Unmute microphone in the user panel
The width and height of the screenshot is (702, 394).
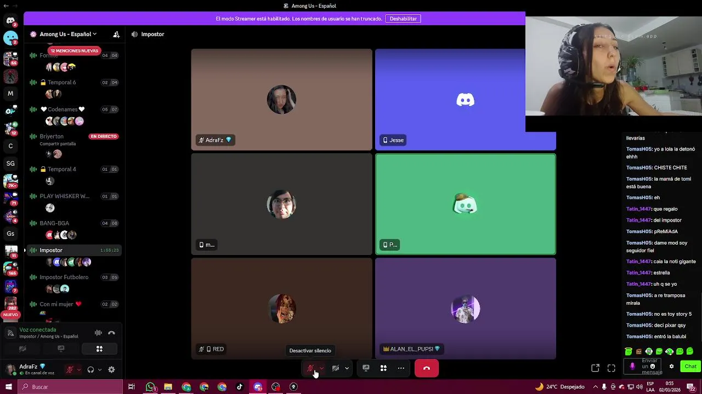coord(70,369)
